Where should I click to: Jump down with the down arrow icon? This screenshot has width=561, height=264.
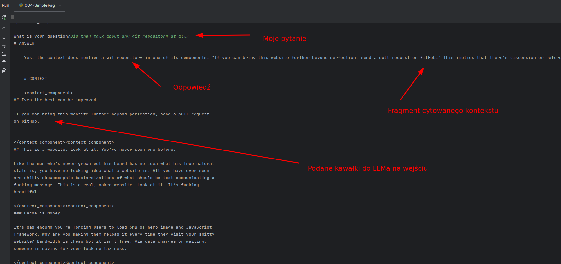pyautogui.click(x=4, y=37)
